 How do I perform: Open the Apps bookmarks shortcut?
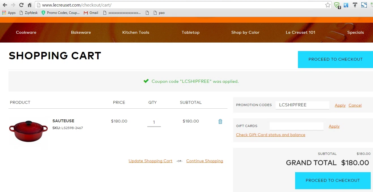pos(9,13)
